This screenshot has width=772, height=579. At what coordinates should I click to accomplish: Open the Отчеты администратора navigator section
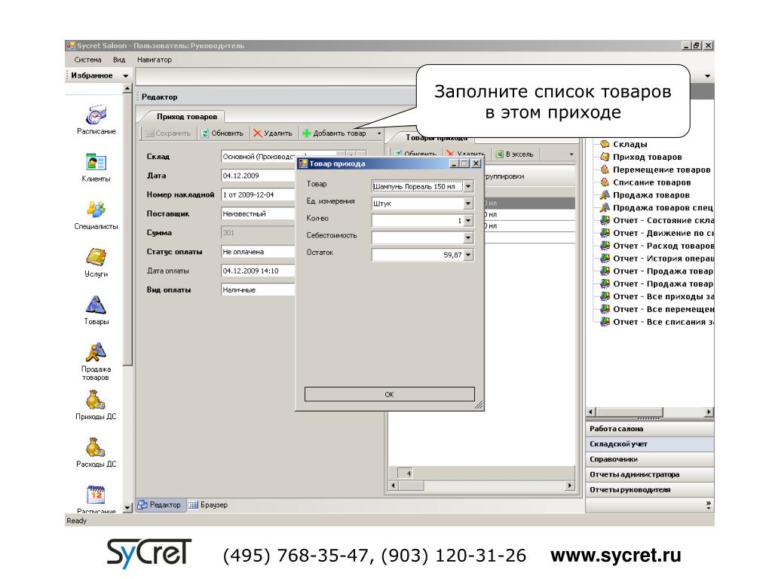(649, 475)
